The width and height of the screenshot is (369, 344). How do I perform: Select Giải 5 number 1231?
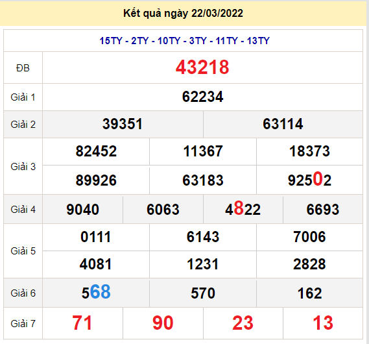tap(202, 264)
